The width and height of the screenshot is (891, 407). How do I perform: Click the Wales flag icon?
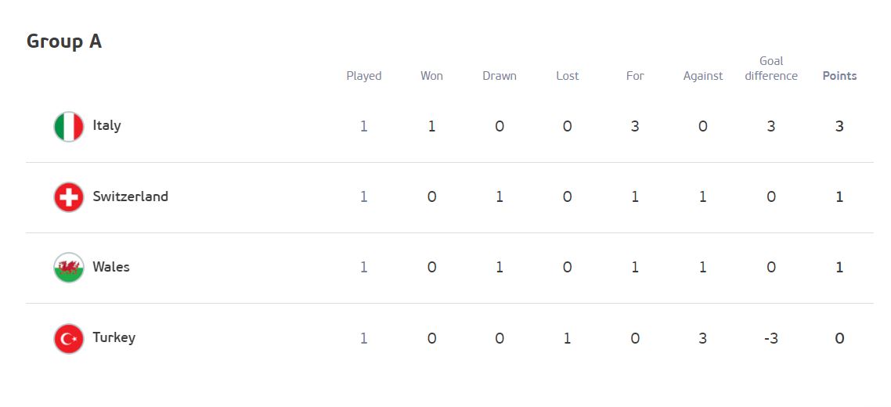tap(69, 268)
